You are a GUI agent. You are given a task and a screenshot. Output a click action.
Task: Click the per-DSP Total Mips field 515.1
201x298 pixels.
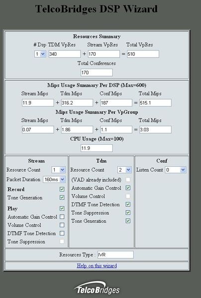click(x=155, y=103)
